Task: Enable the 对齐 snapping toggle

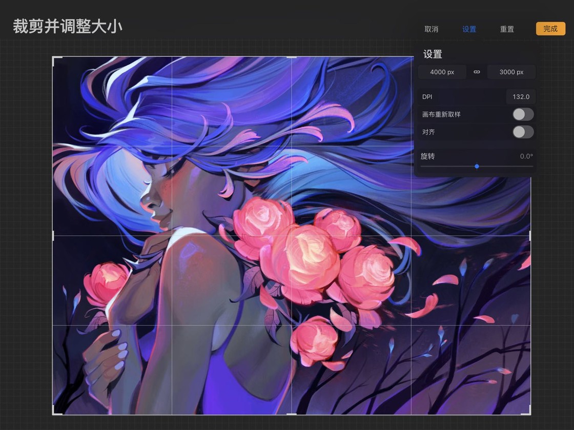Action: point(523,132)
